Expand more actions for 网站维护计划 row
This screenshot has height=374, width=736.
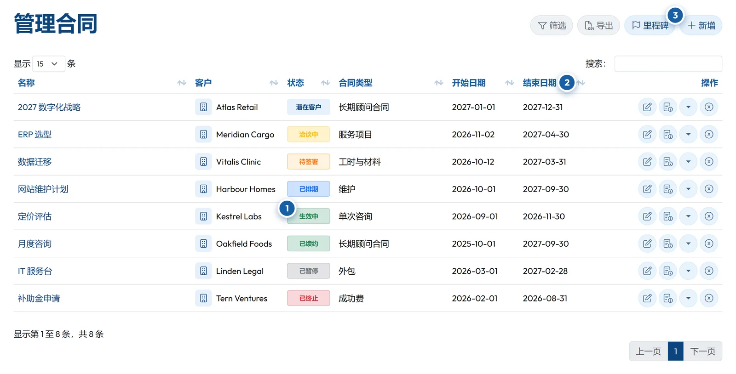[x=688, y=189]
